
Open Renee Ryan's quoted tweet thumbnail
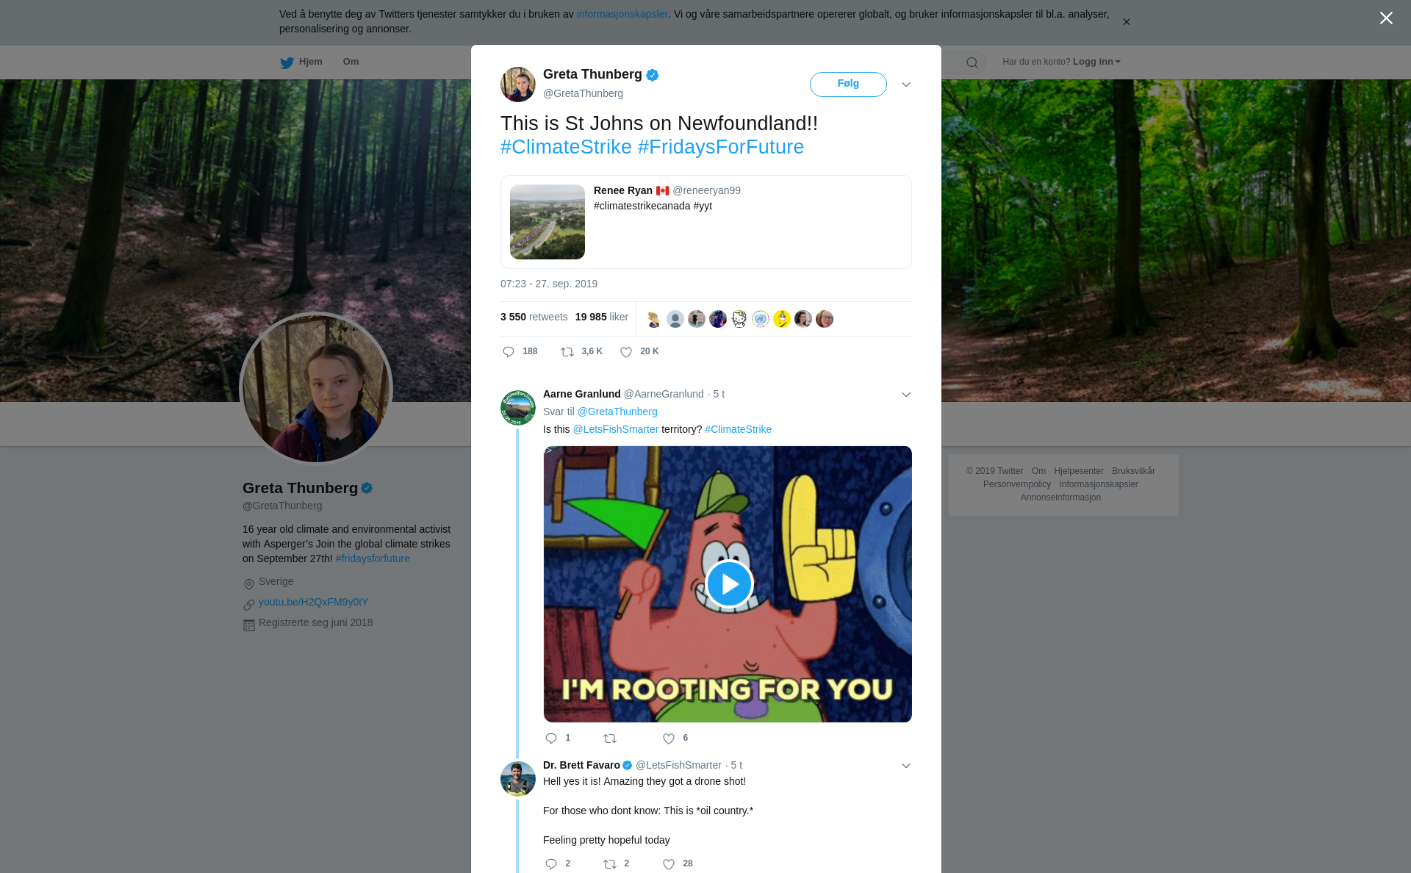547,222
